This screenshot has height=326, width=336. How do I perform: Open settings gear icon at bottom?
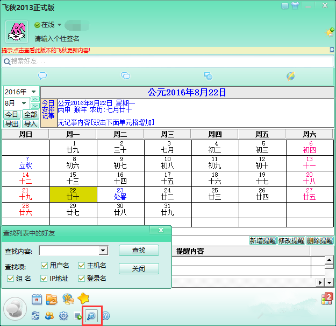[x=63, y=316]
